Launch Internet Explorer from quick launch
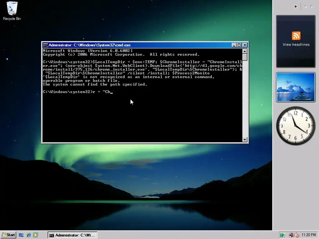Screen dimensions: 319x239 [x=28, y=235]
